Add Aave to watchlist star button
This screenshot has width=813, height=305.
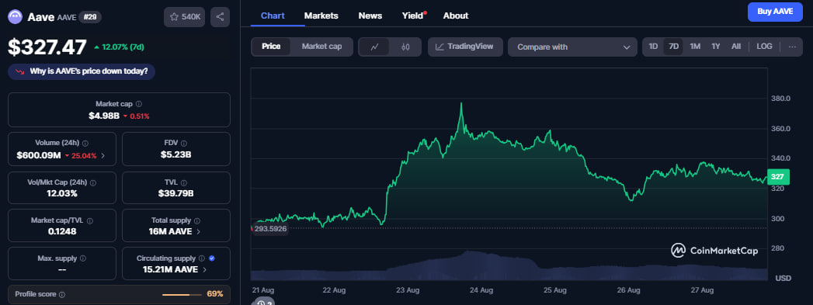click(x=185, y=17)
